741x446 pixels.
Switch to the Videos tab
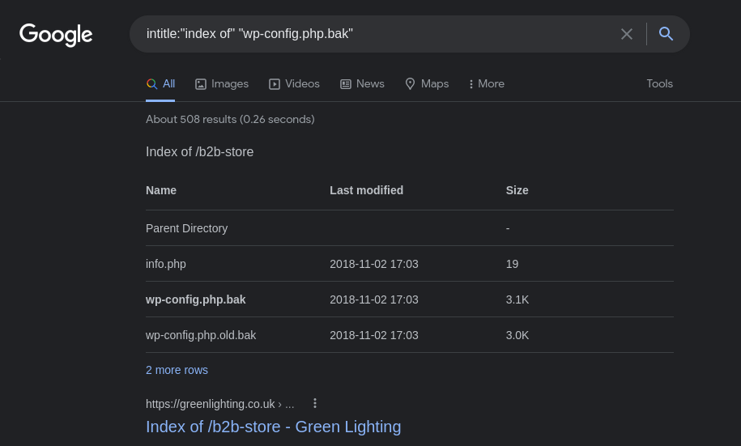(294, 84)
